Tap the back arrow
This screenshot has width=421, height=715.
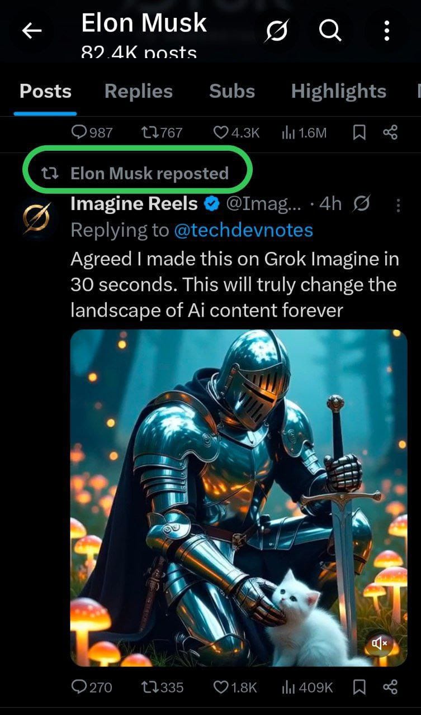[x=32, y=31]
